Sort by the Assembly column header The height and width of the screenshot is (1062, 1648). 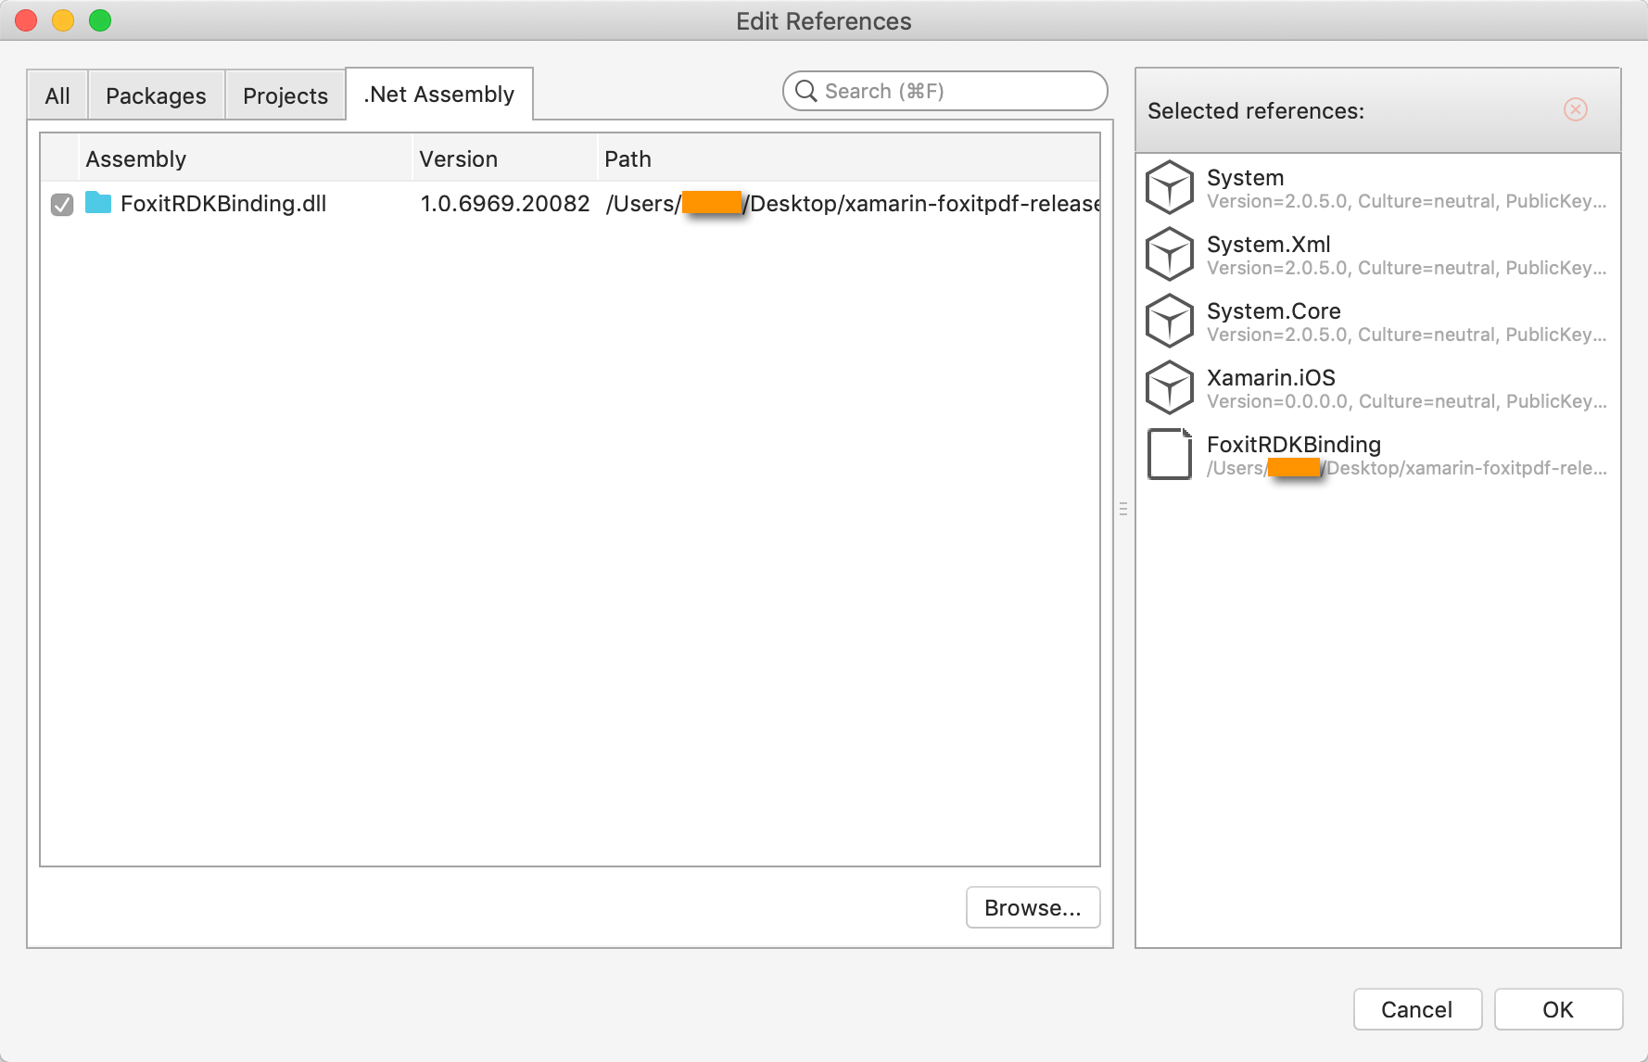pos(246,158)
